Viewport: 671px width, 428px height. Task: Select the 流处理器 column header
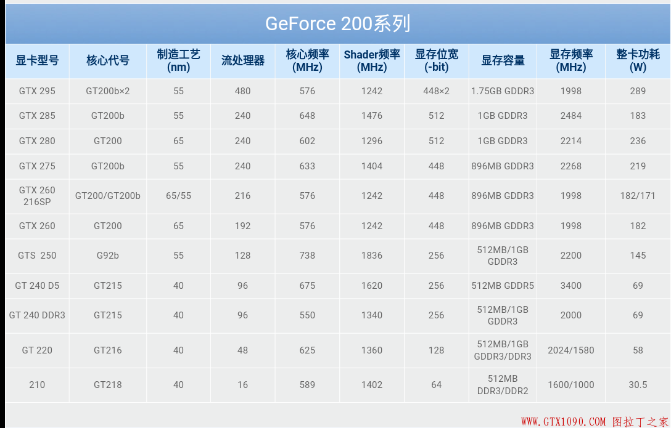[243, 60]
